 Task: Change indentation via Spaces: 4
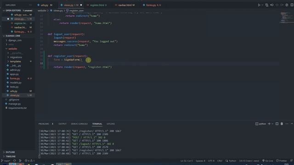point(200,161)
